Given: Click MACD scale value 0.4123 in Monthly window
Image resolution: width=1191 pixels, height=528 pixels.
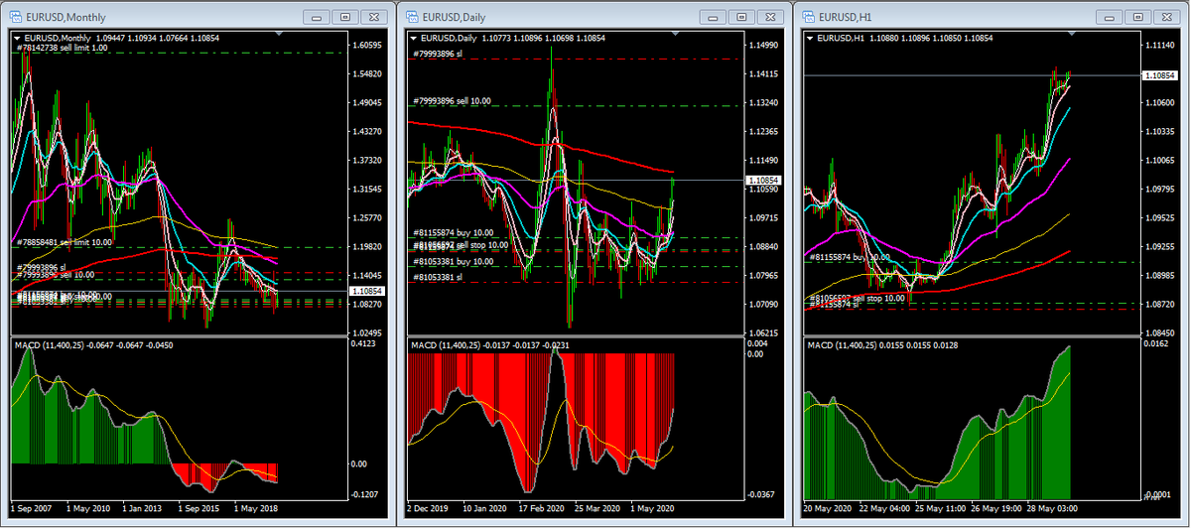Looking at the screenshot, I should 365,344.
